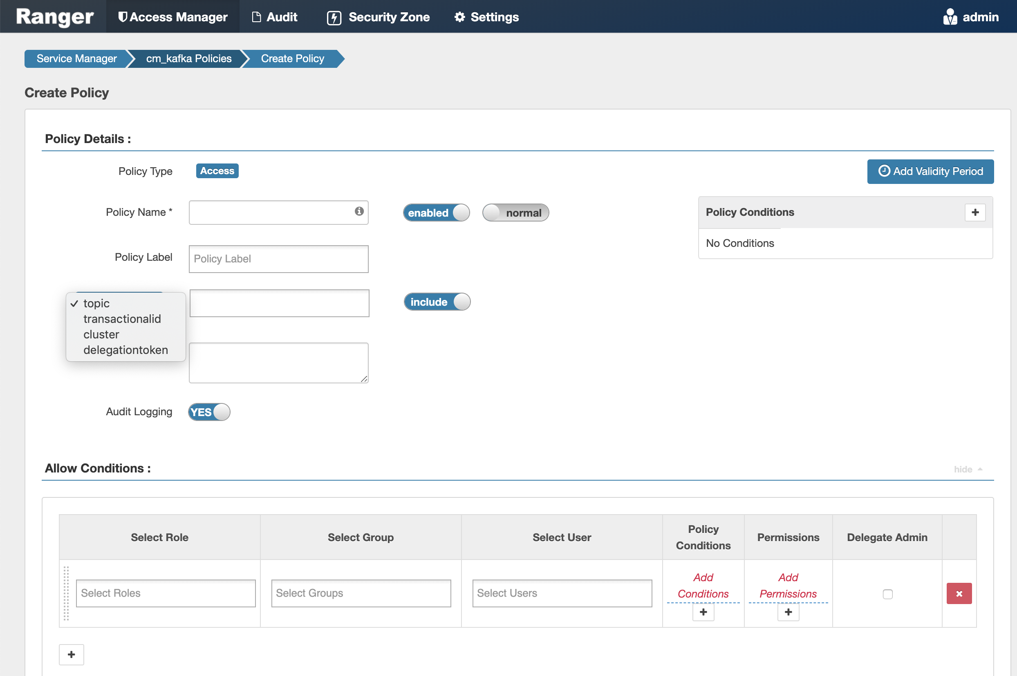1017x676 pixels.
Task: Click the Add Validity Period button
Action: tap(930, 171)
